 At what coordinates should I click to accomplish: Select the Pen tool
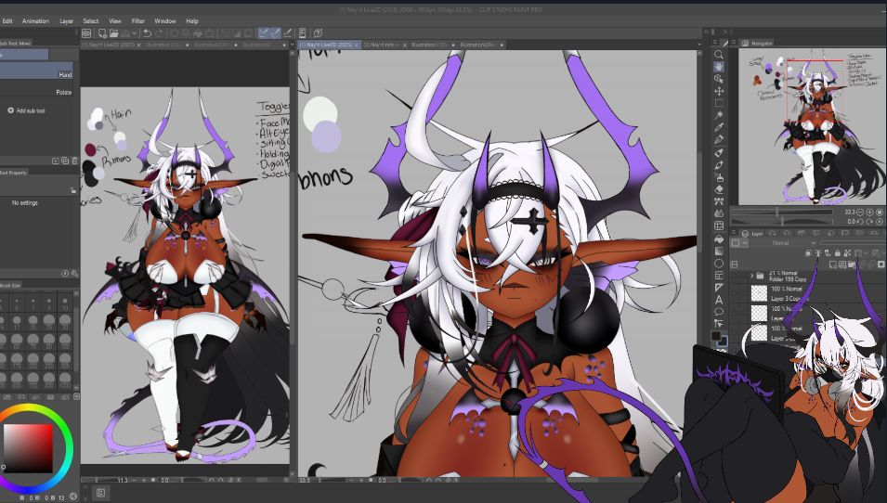click(719, 139)
